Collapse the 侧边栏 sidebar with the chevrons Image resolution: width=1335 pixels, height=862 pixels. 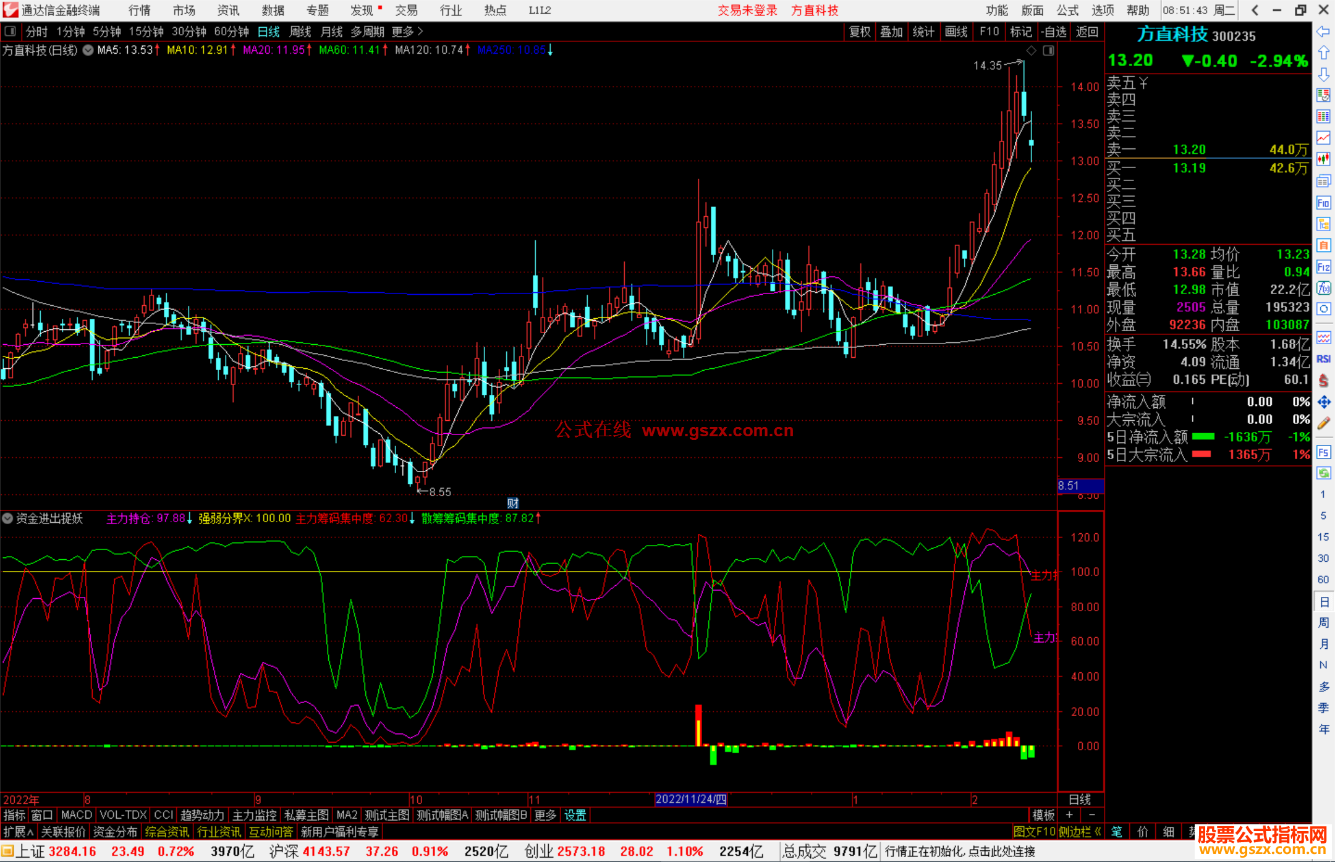[1080, 832]
